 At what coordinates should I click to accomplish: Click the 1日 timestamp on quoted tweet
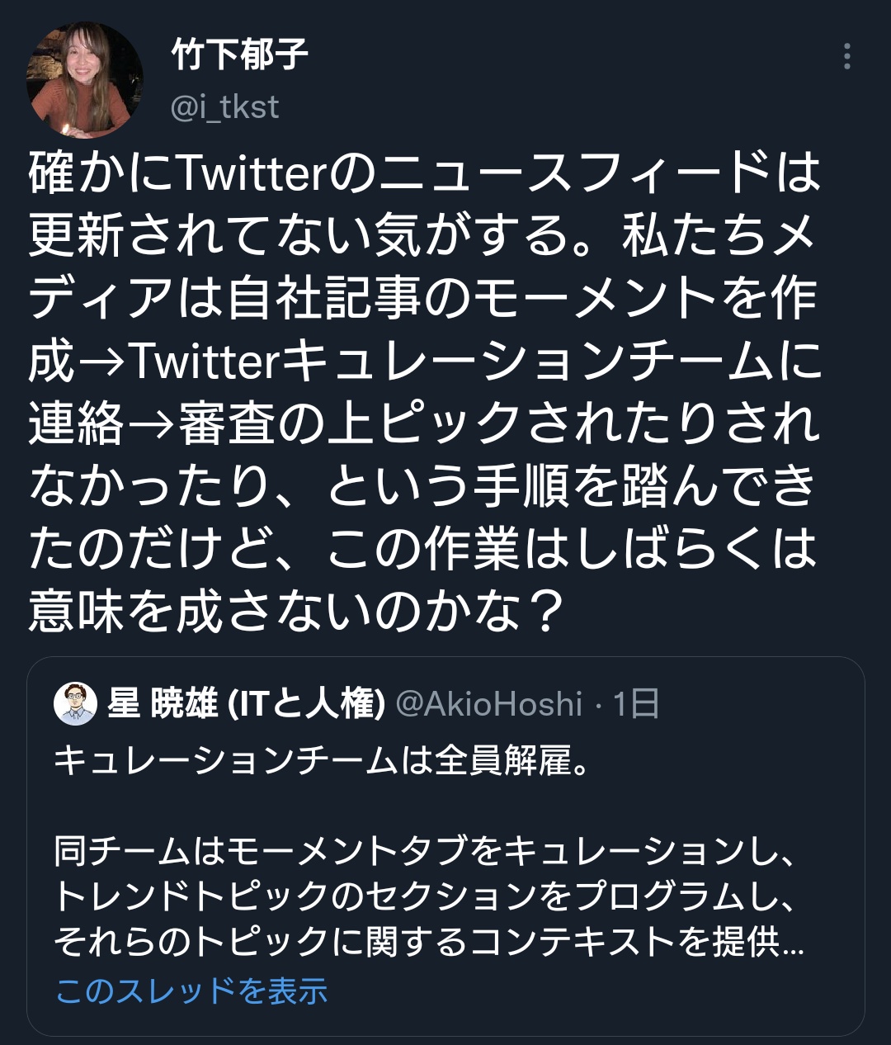pos(635,704)
